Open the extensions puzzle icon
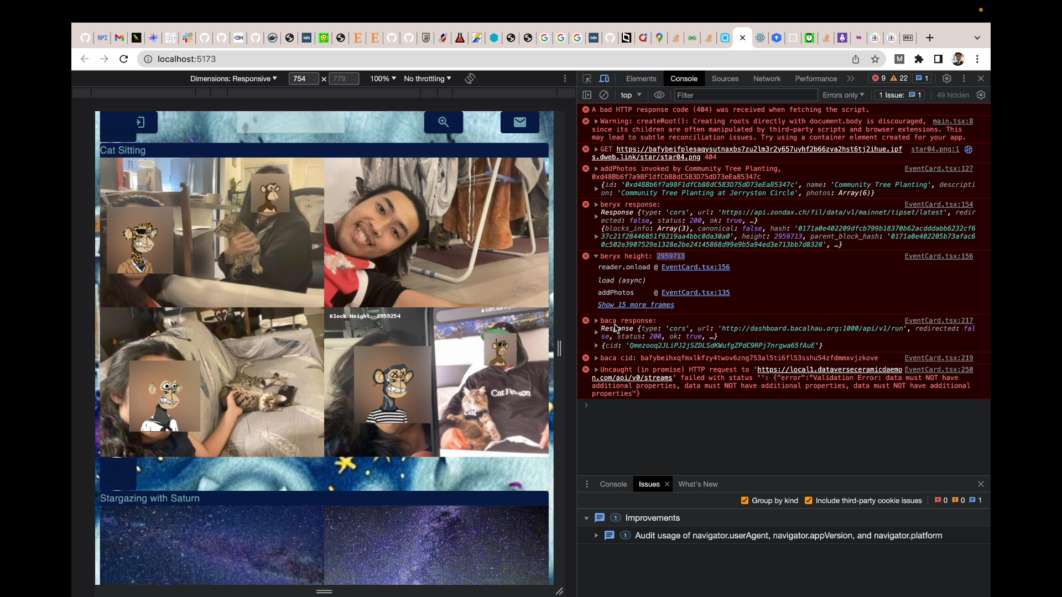 coord(919,59)
